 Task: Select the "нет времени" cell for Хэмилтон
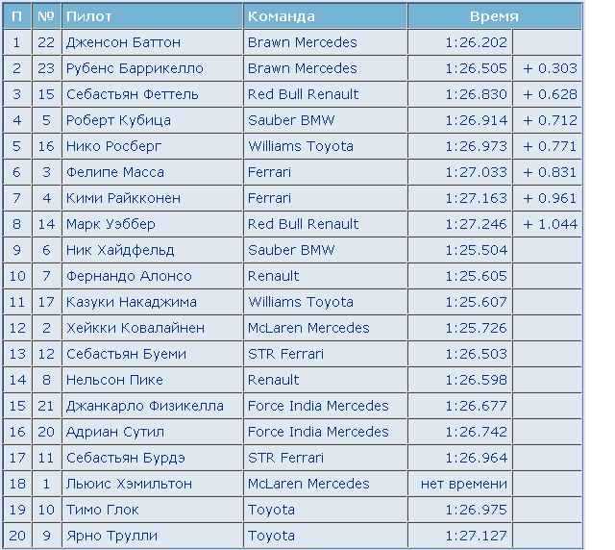[x=464, y=484]
